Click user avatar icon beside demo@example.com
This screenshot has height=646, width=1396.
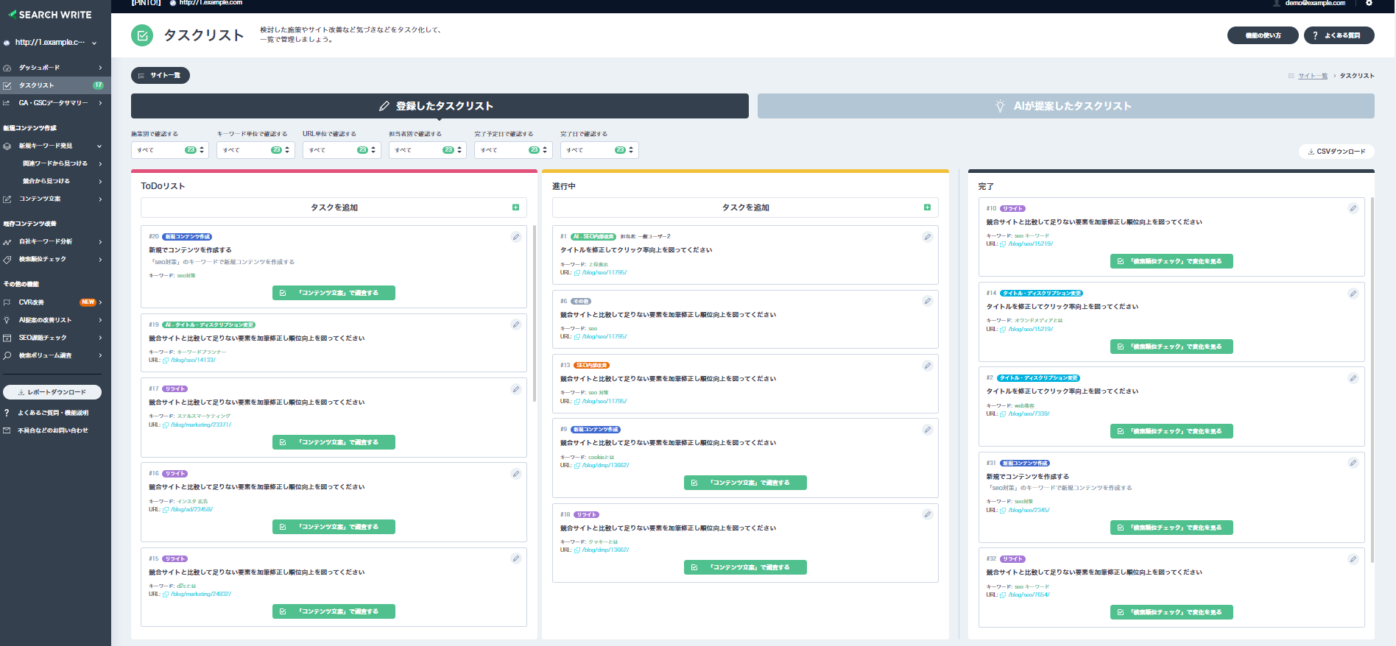pos(1277,3)
